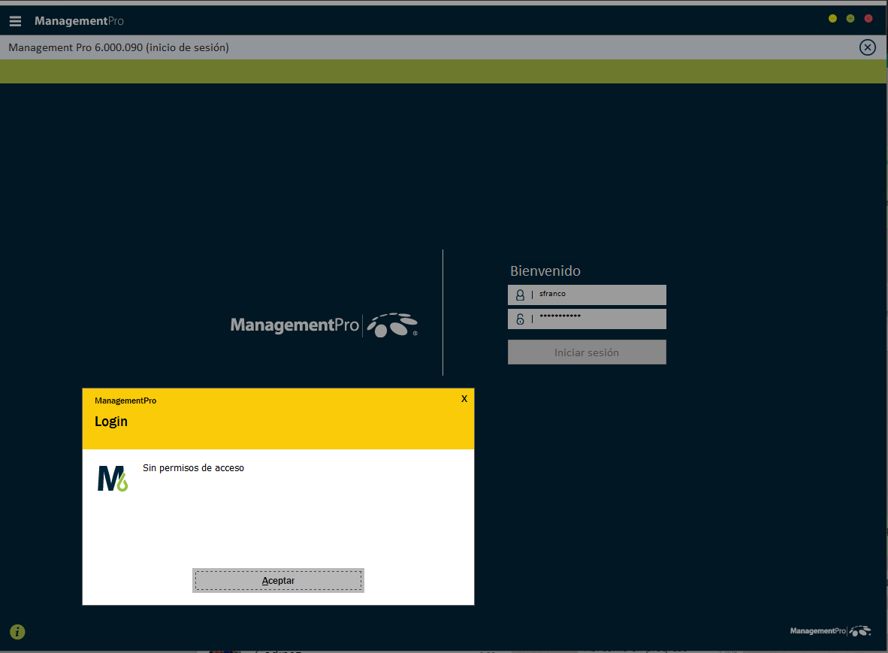Screen dimensions: 888x653
Task: Click the yellow window dot
Action: click(832, 19)
